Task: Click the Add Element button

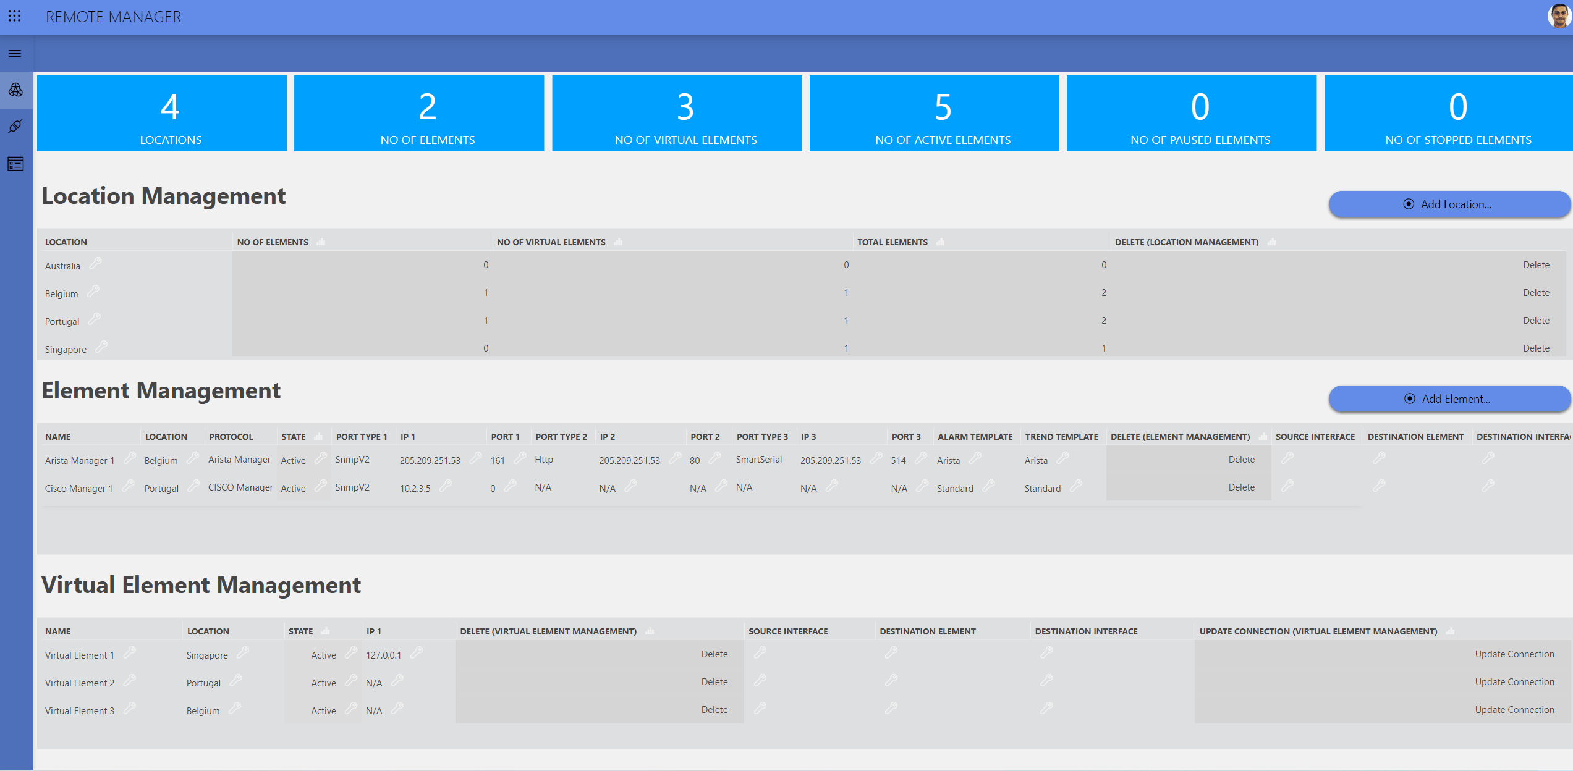Action: (x=1449, y=399)
